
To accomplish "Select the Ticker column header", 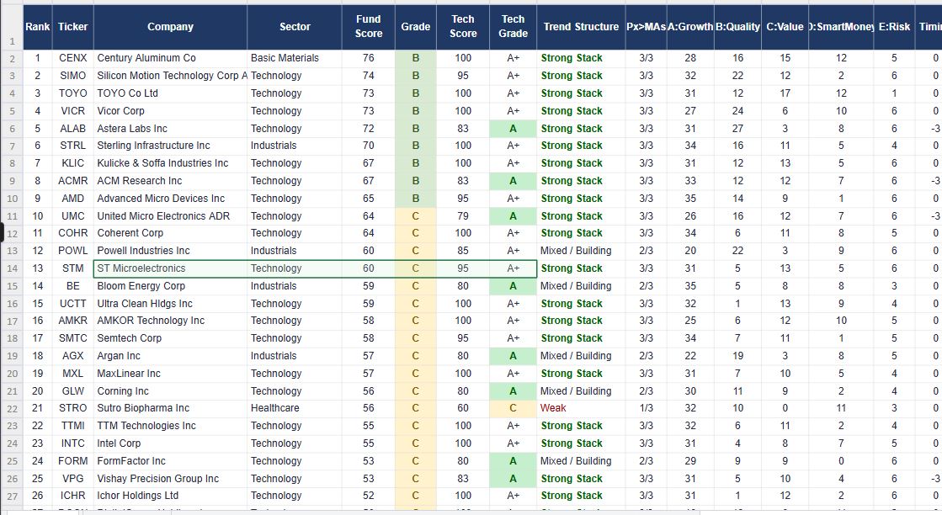I will pos(72,27).
